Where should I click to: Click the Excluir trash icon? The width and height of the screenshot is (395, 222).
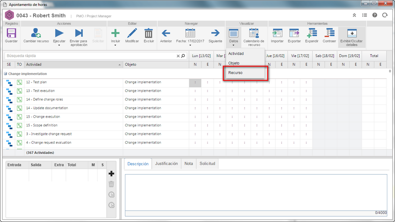pyautogui.click(x=149, y=33)
